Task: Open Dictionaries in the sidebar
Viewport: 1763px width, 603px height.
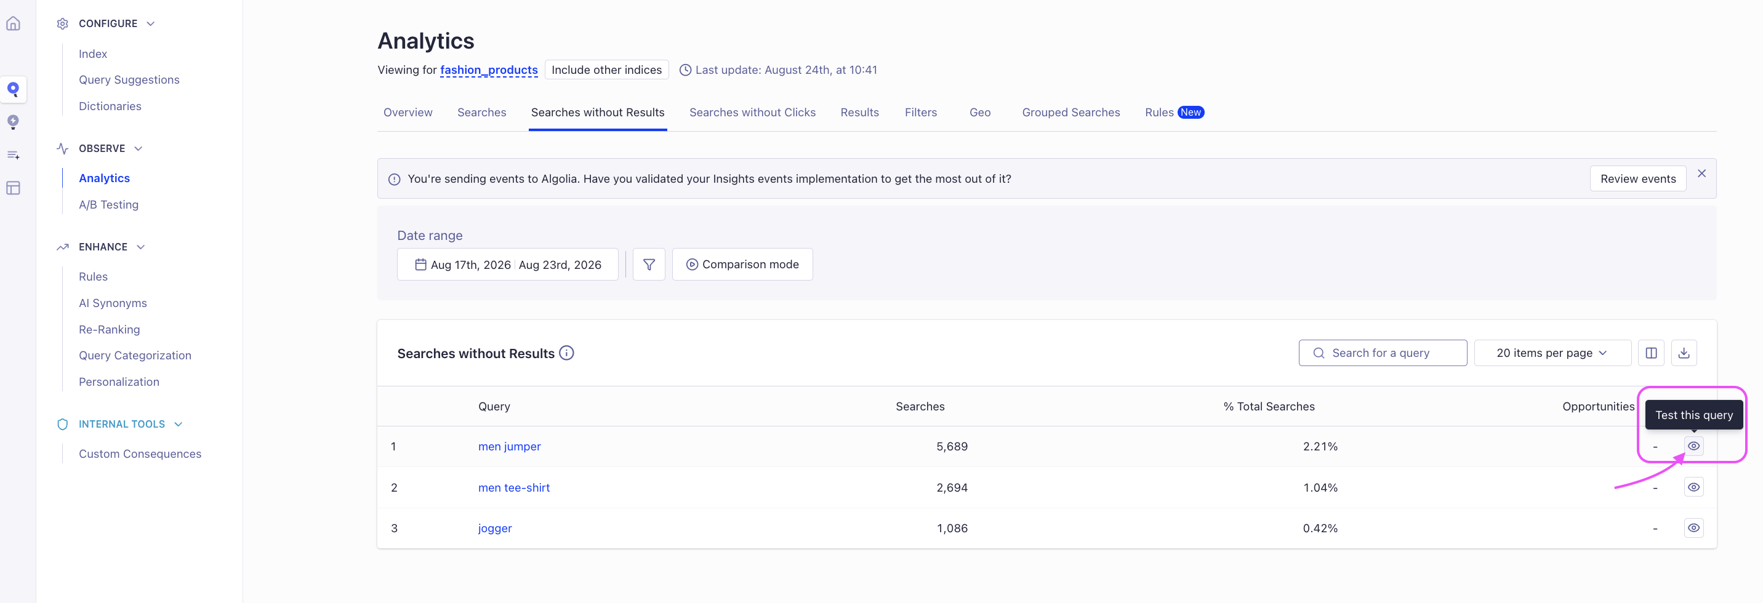Action: (110, 106)
